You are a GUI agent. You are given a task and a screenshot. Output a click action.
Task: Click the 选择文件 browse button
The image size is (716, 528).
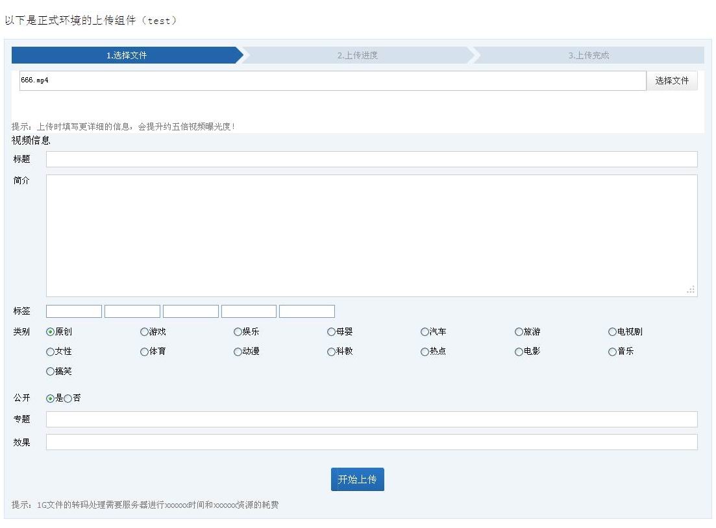click(x=671, y=80)
